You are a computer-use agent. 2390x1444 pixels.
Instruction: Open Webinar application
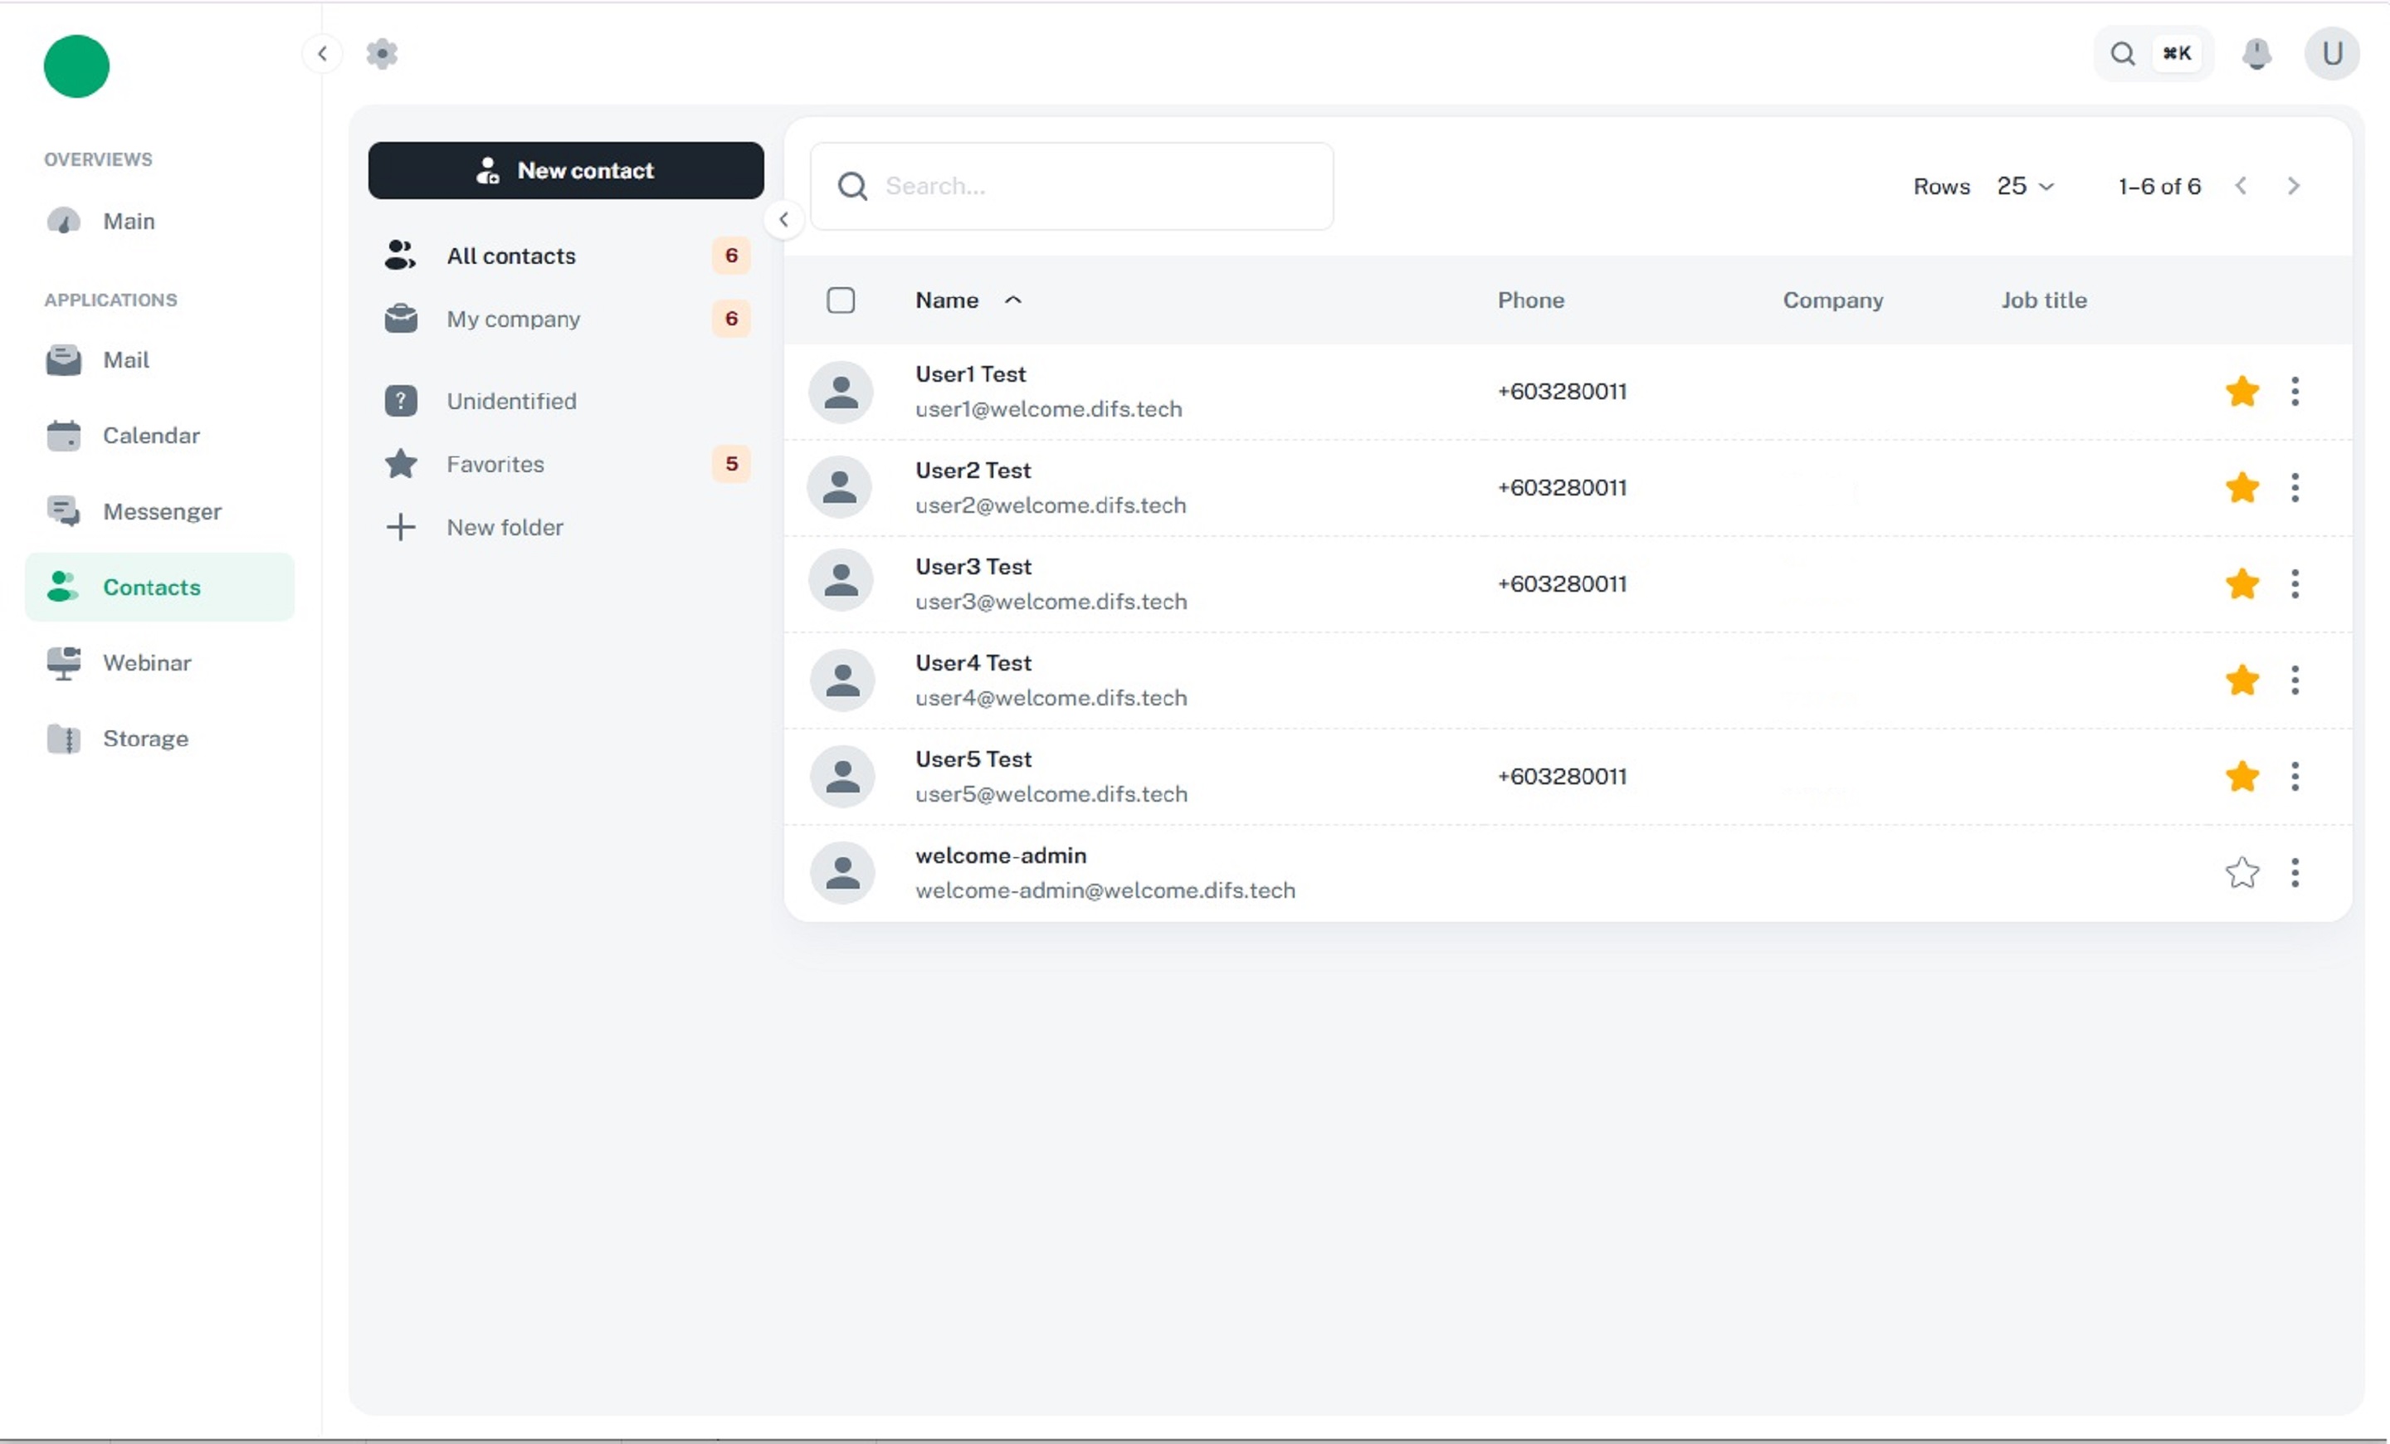[x=160, y=662]
